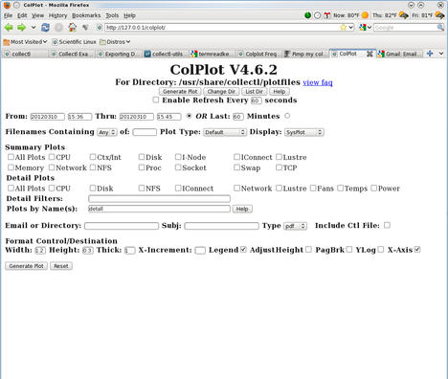This screenshot has height=379, width=448.
Task: Toggle the YLog checkbox
Action: 381,249
